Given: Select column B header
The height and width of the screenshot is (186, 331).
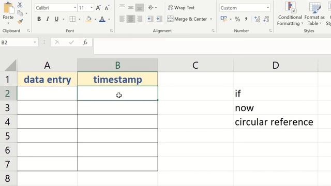Looking at the screenshot, I should click(x=117, y=66).
